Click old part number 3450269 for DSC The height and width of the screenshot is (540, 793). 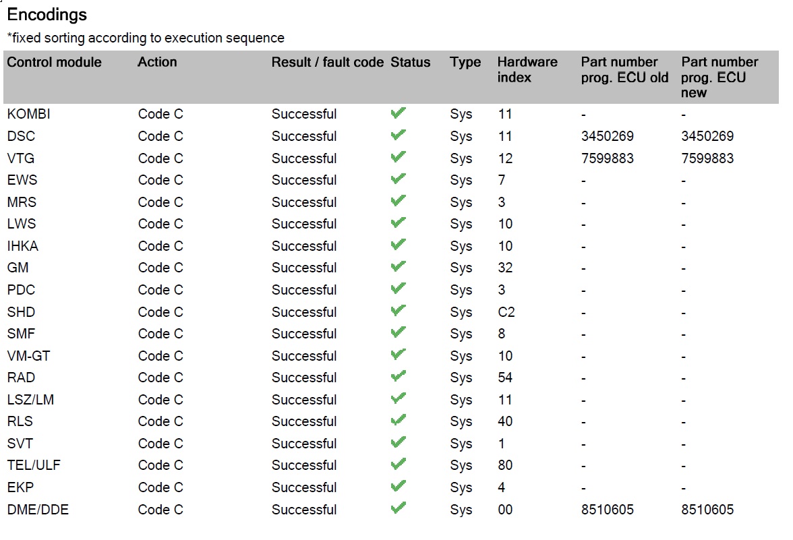click(607, 136)
